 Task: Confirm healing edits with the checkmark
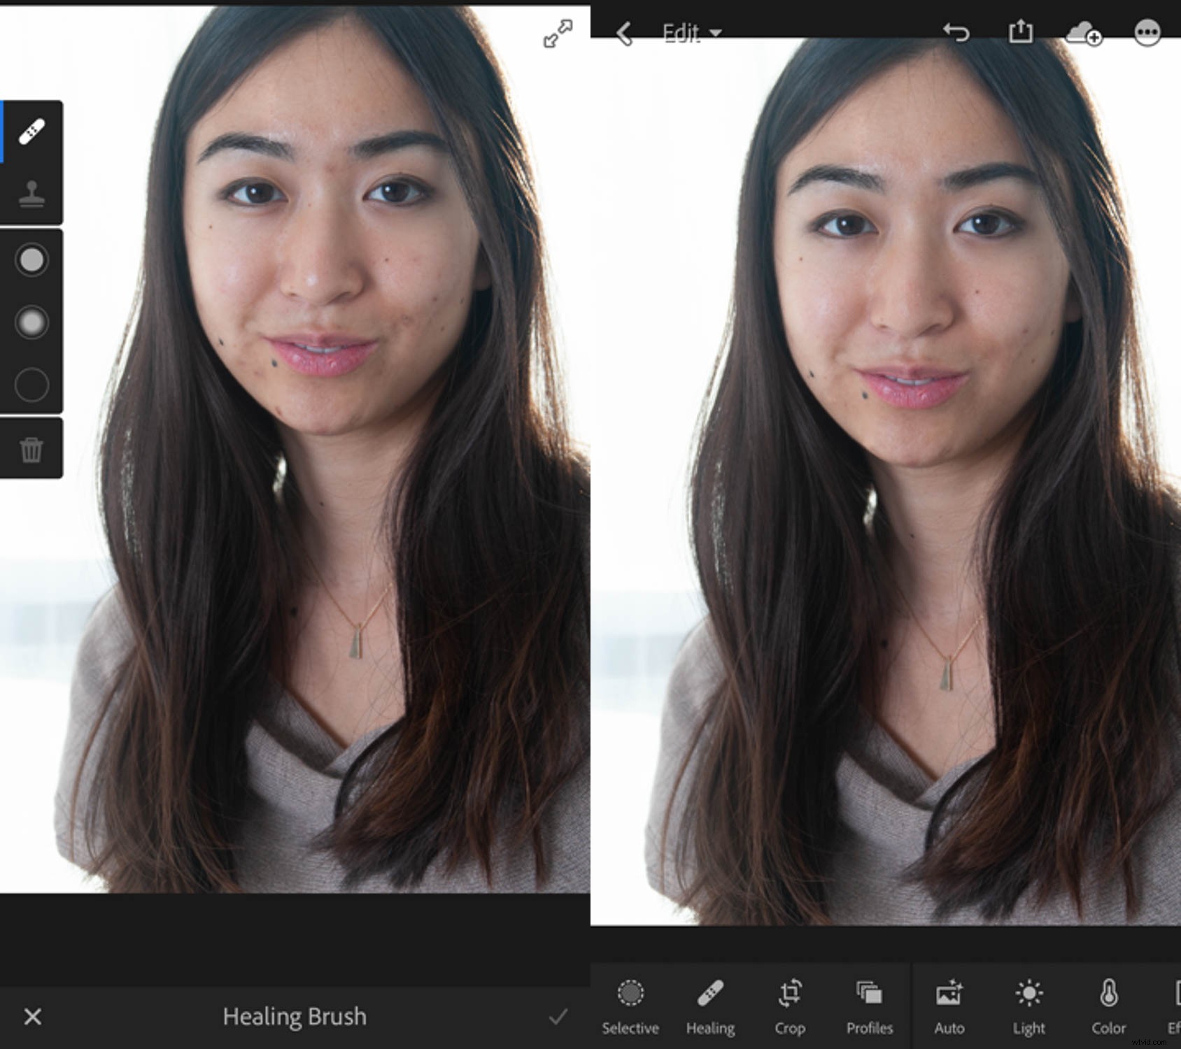tap(560, 1016)
